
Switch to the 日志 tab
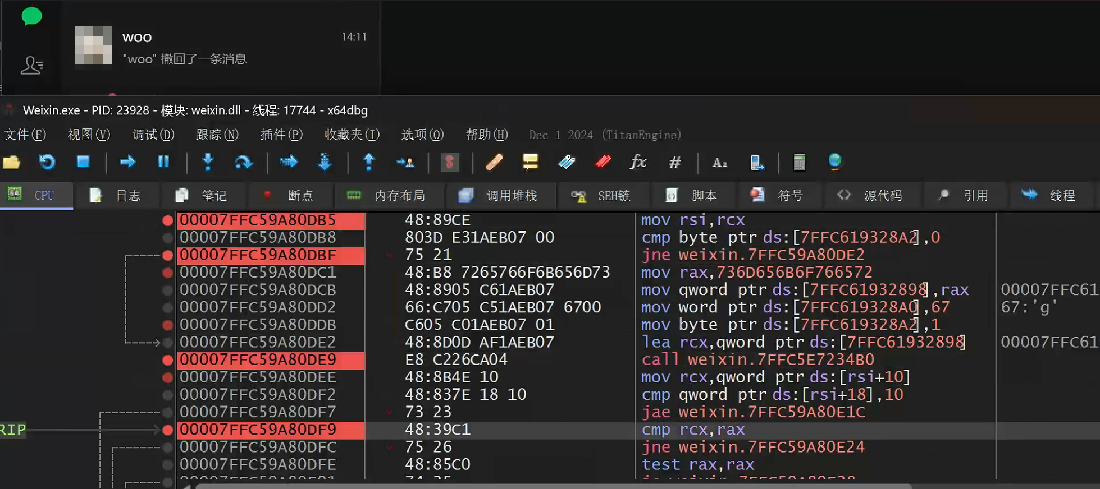click(116, 195)
